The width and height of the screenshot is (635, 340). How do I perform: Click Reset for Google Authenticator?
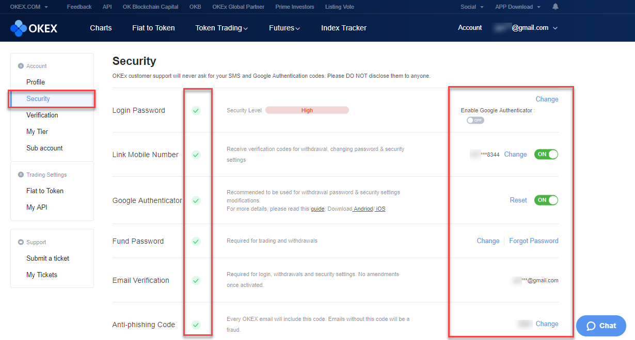518,200
